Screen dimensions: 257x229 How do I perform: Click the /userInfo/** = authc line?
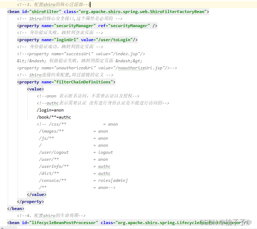coord(75,166)
